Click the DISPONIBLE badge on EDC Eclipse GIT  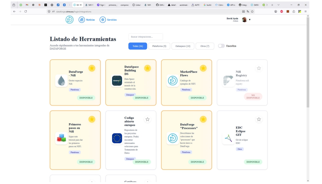pyautogui.click(x=253, y=162)
